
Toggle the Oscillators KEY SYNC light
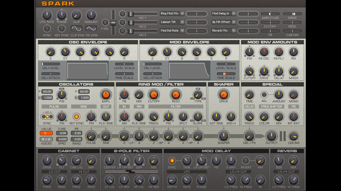76,116
